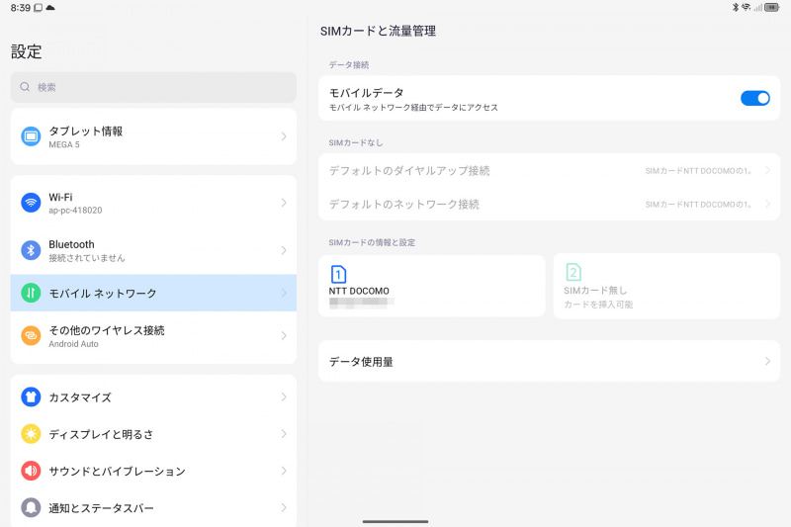Viewport: 791px width, 527px height.
Task: Tap the MEGA 5 device name
Action: 64,144
